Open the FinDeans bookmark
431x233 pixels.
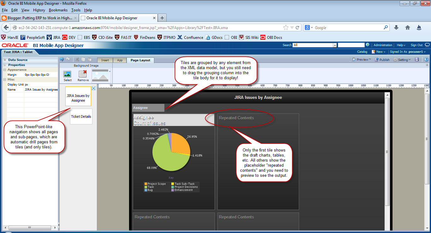[145, 37]
